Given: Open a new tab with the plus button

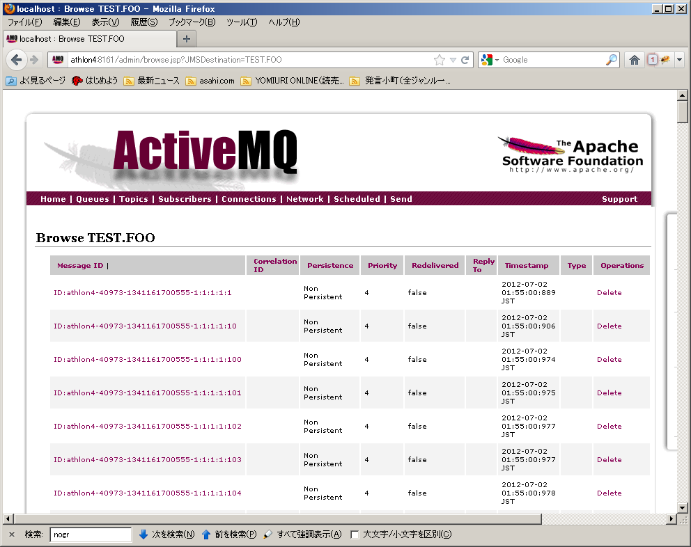Looking at the screenshot, I should tap(187, 39).
